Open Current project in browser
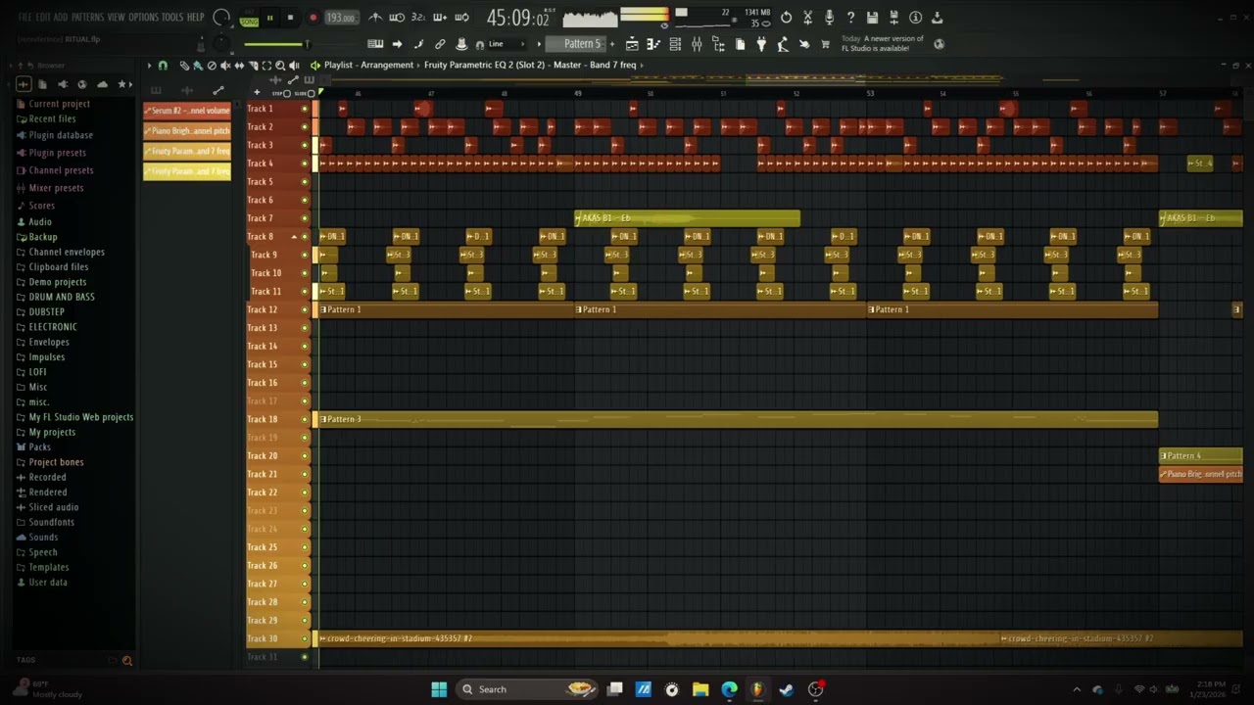The width and height of the screenshot is (1254, 705). point(59,104)
